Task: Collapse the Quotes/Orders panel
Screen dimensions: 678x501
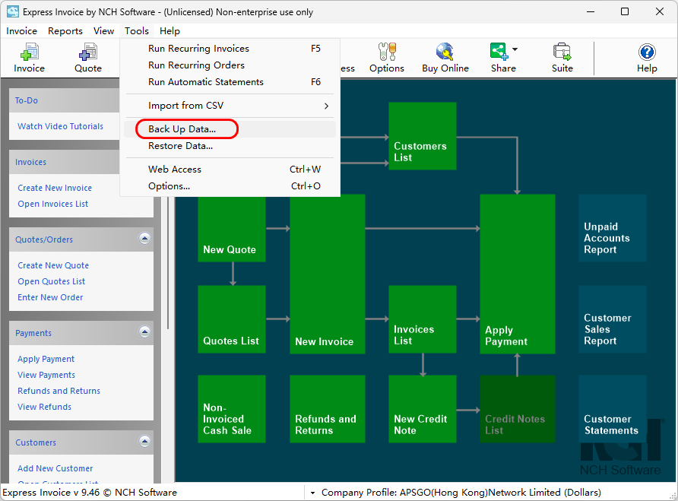Action: (x=144, y=239)
